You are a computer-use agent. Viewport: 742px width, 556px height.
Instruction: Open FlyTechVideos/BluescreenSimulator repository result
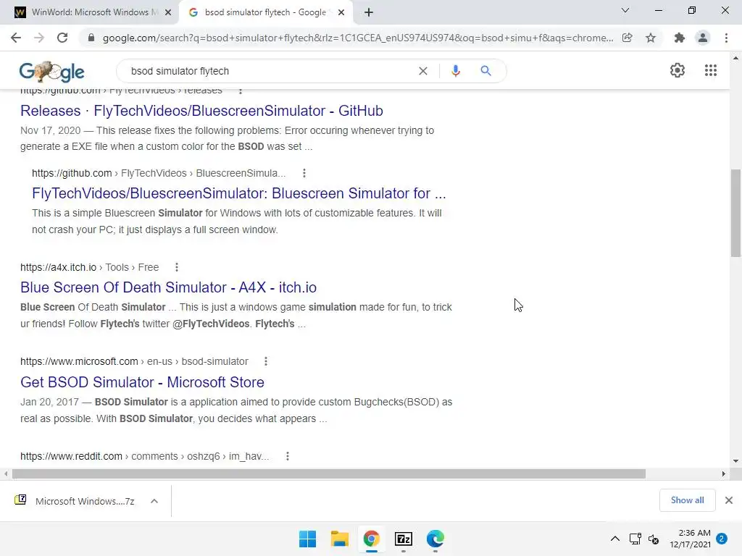coord(239,193)
